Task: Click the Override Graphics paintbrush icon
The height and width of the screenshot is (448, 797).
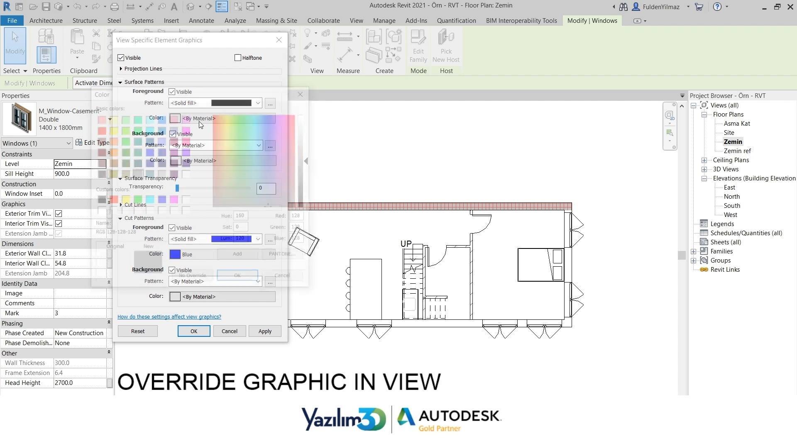Action: [308, 46]
